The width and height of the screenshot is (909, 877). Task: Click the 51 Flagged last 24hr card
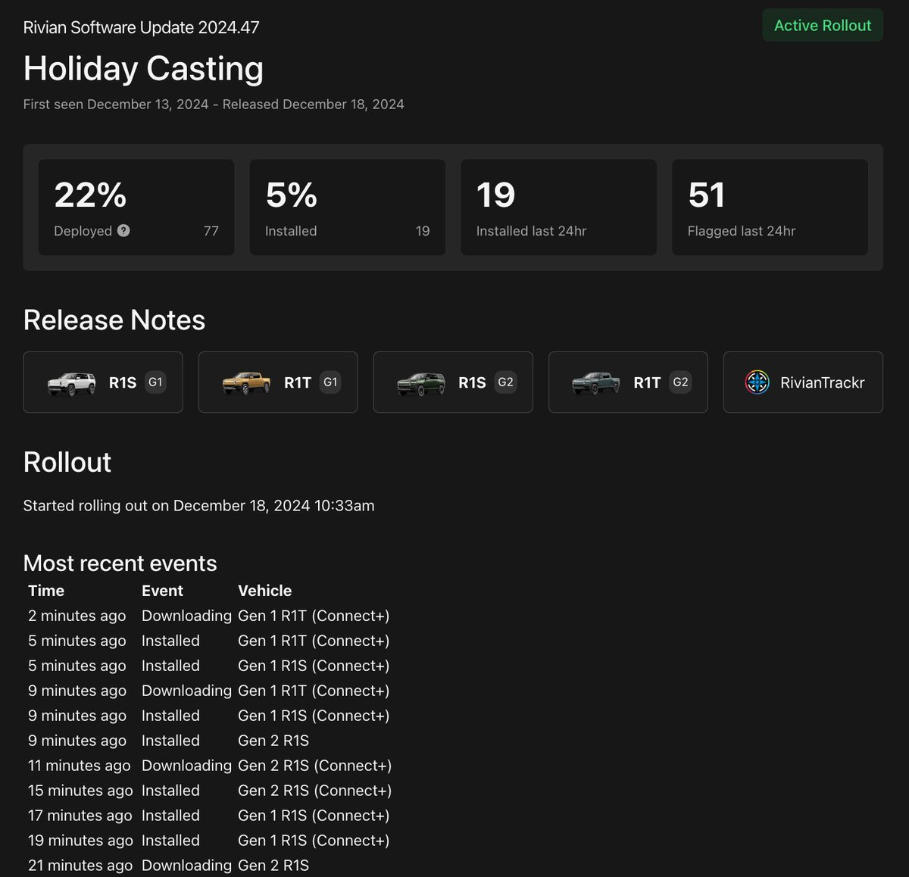click(770, 208)
